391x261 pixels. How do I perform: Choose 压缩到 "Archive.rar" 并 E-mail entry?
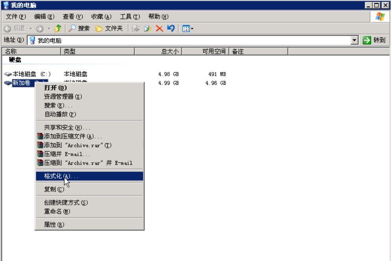pyautogui.click(x=90, y=163)
